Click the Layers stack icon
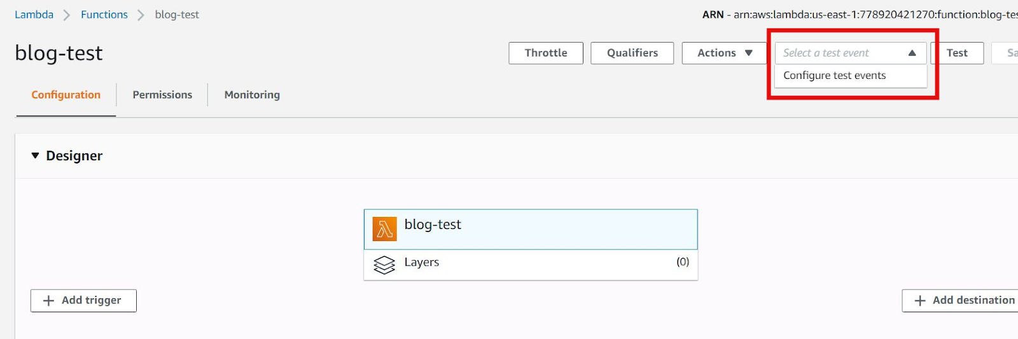Image resolution: width=1018 pixels, height=339 pixels. pyautogui.click(x=384, y=265)
